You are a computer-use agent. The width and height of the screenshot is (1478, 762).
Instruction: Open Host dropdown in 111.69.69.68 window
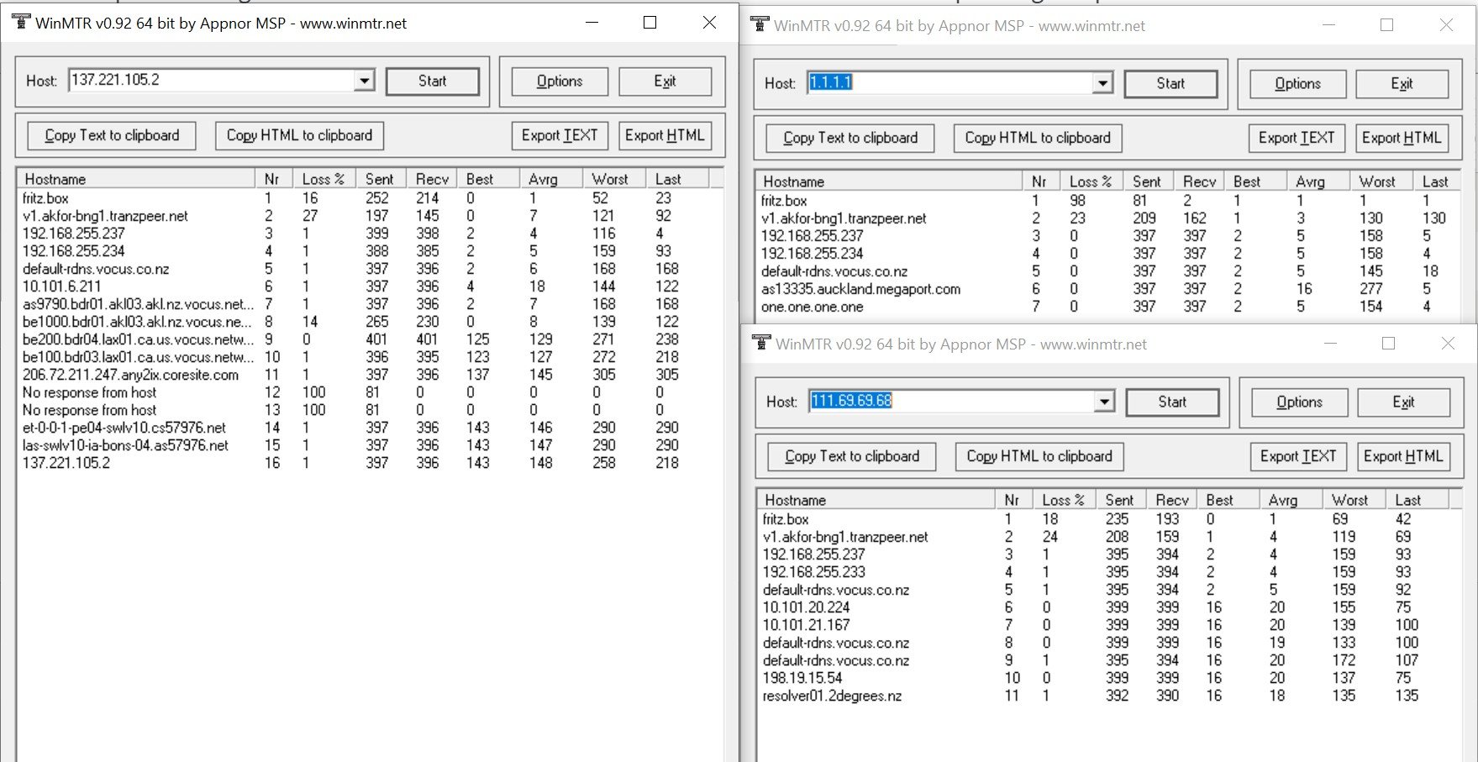click(1104, 402)
